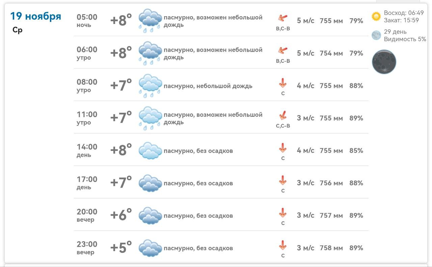Click the small moon icon beside 29 день

pos(376,35)
